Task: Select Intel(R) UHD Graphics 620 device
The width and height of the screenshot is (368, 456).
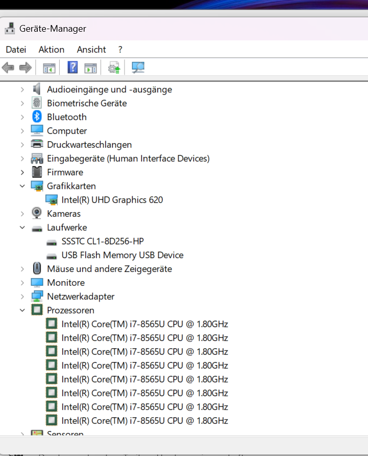Action: tap(112, 200)
